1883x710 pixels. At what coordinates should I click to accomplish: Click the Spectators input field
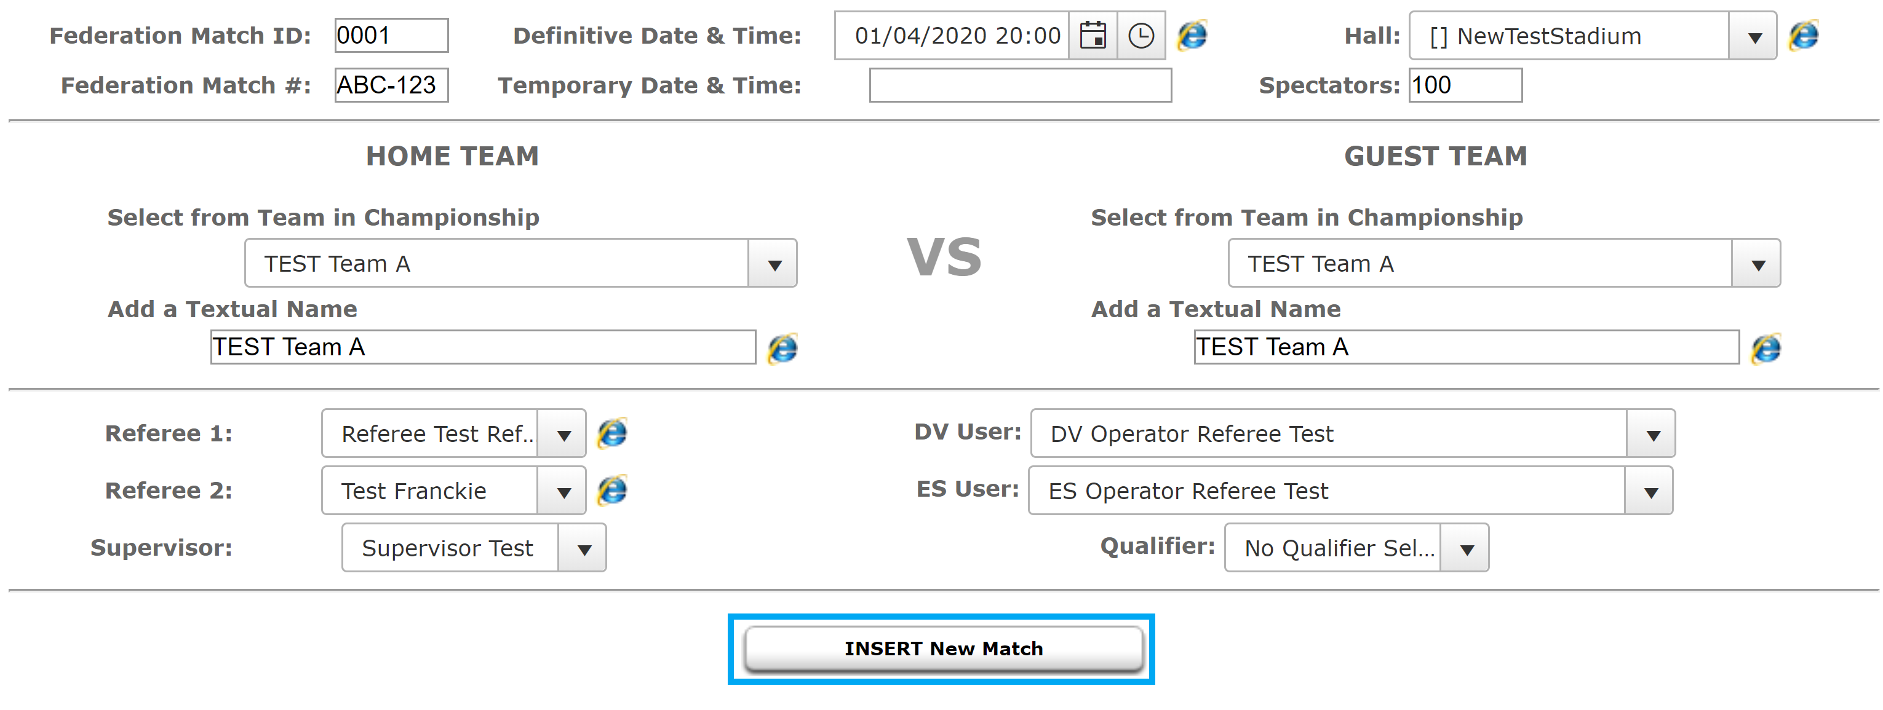1465,85
